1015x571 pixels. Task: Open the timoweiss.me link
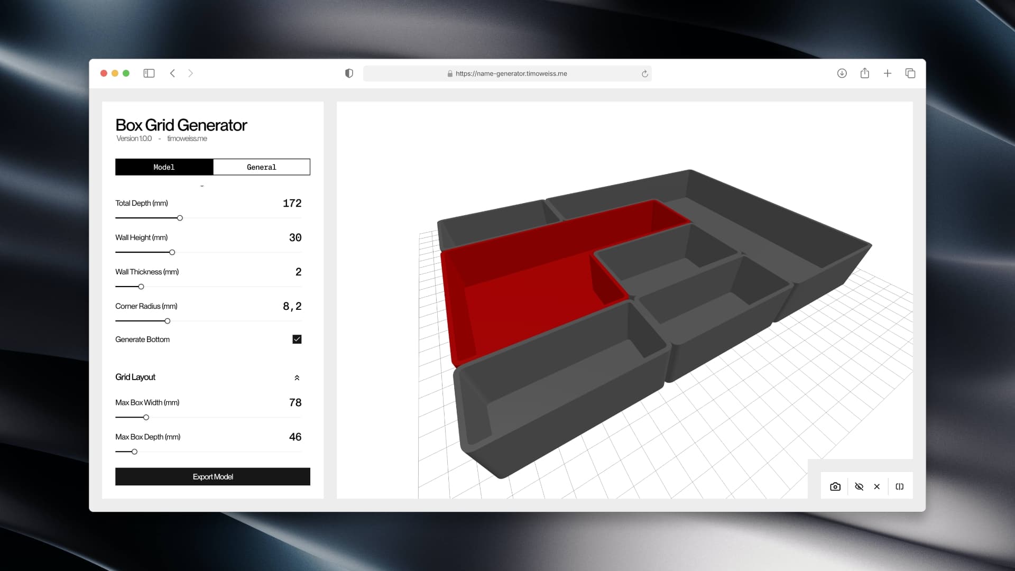coord(187,139)
